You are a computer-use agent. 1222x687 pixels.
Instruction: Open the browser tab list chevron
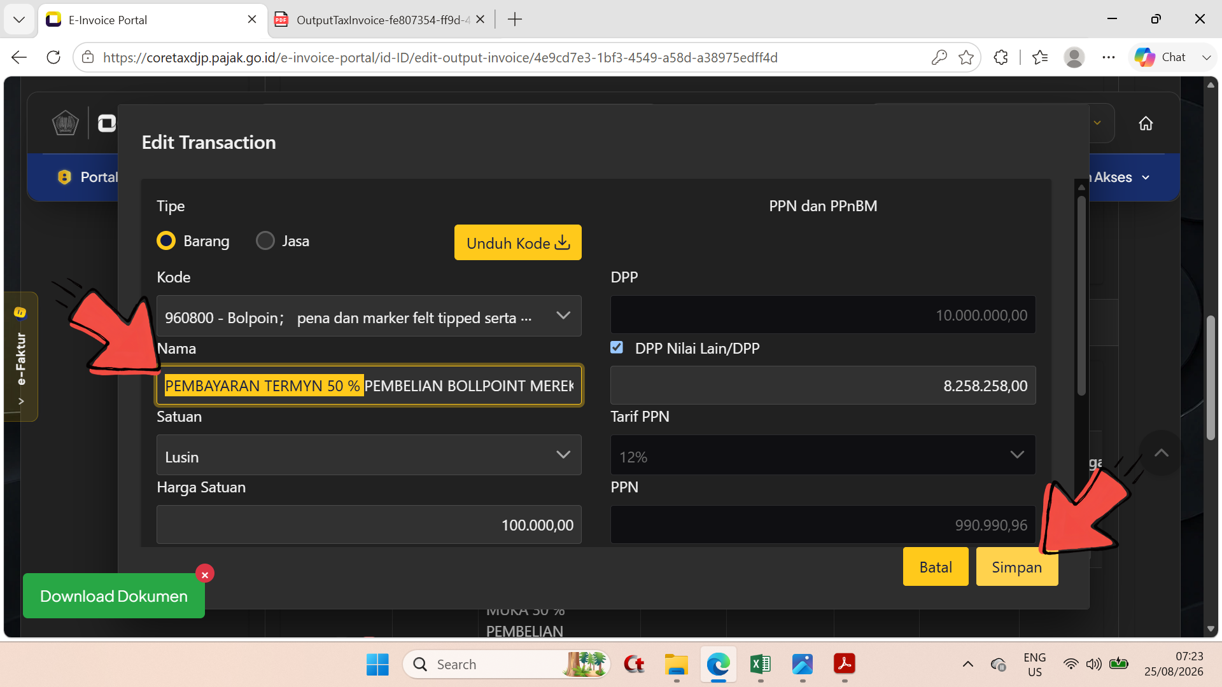tap(19, 20)
